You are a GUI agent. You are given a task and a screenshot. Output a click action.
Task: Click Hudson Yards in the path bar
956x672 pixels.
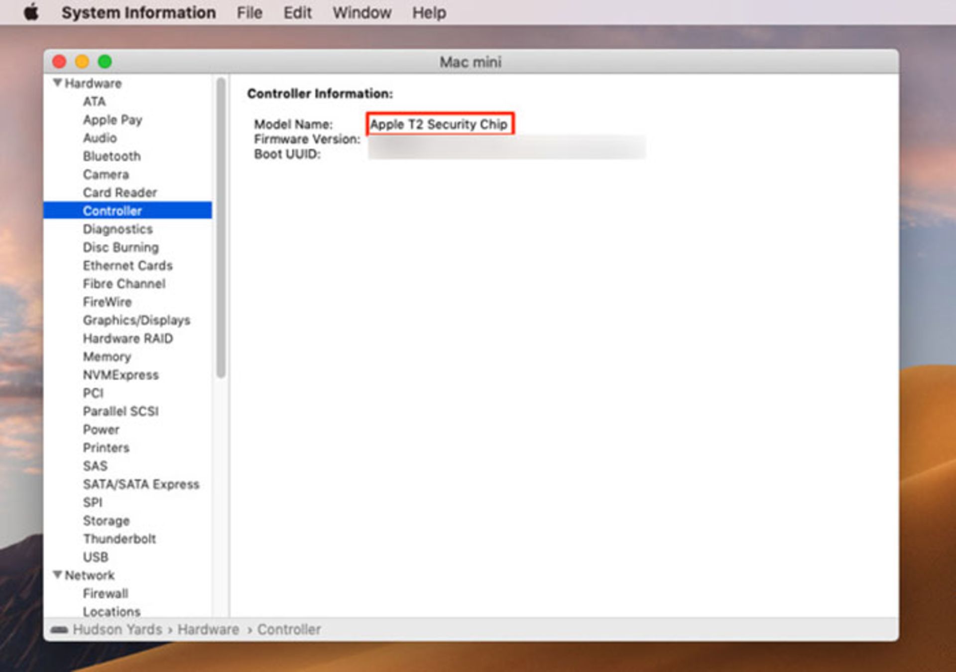click(x=118, y=630)
